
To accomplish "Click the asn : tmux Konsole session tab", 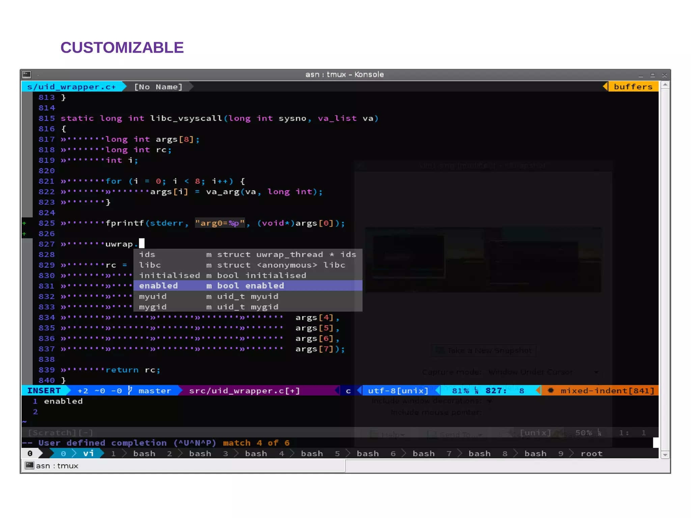I will [57, 466].
